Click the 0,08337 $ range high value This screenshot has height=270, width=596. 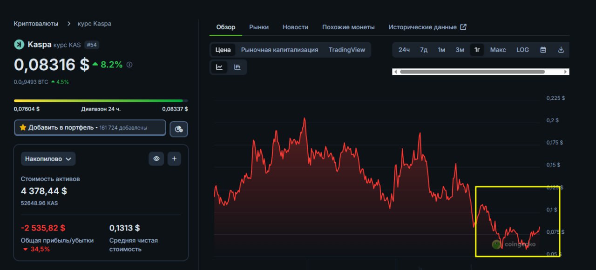[175, 109]
